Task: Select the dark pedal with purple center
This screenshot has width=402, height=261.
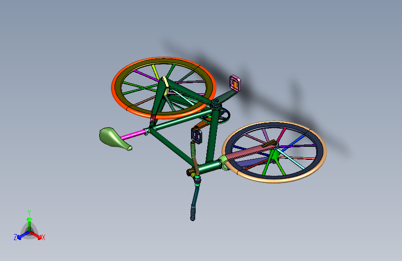Action: (x=197, y=136)
